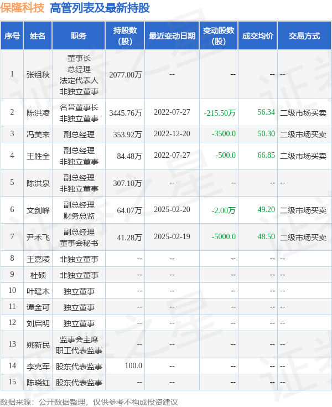Select the 交易方式 column header

(x=304, y=36)
